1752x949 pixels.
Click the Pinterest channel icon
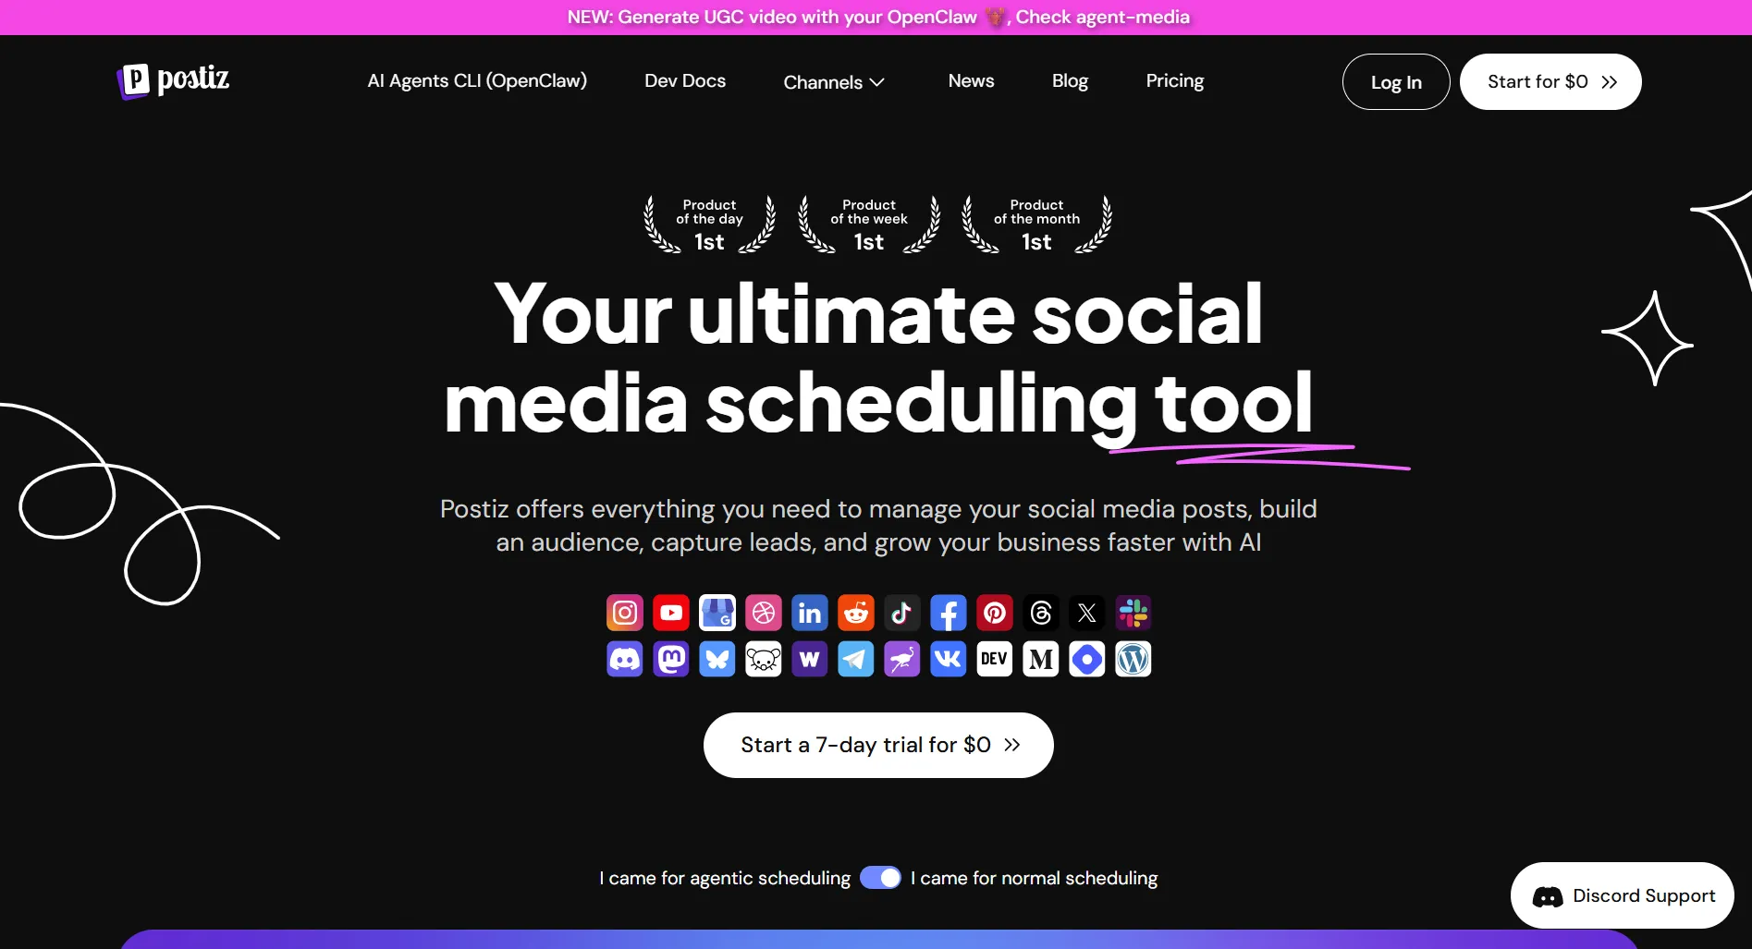[995, 613]
